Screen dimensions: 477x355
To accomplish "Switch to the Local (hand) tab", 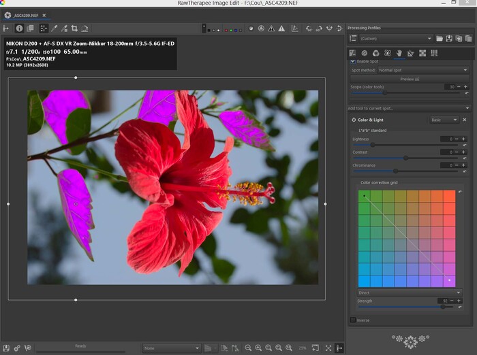I will (x=399, y=52).
